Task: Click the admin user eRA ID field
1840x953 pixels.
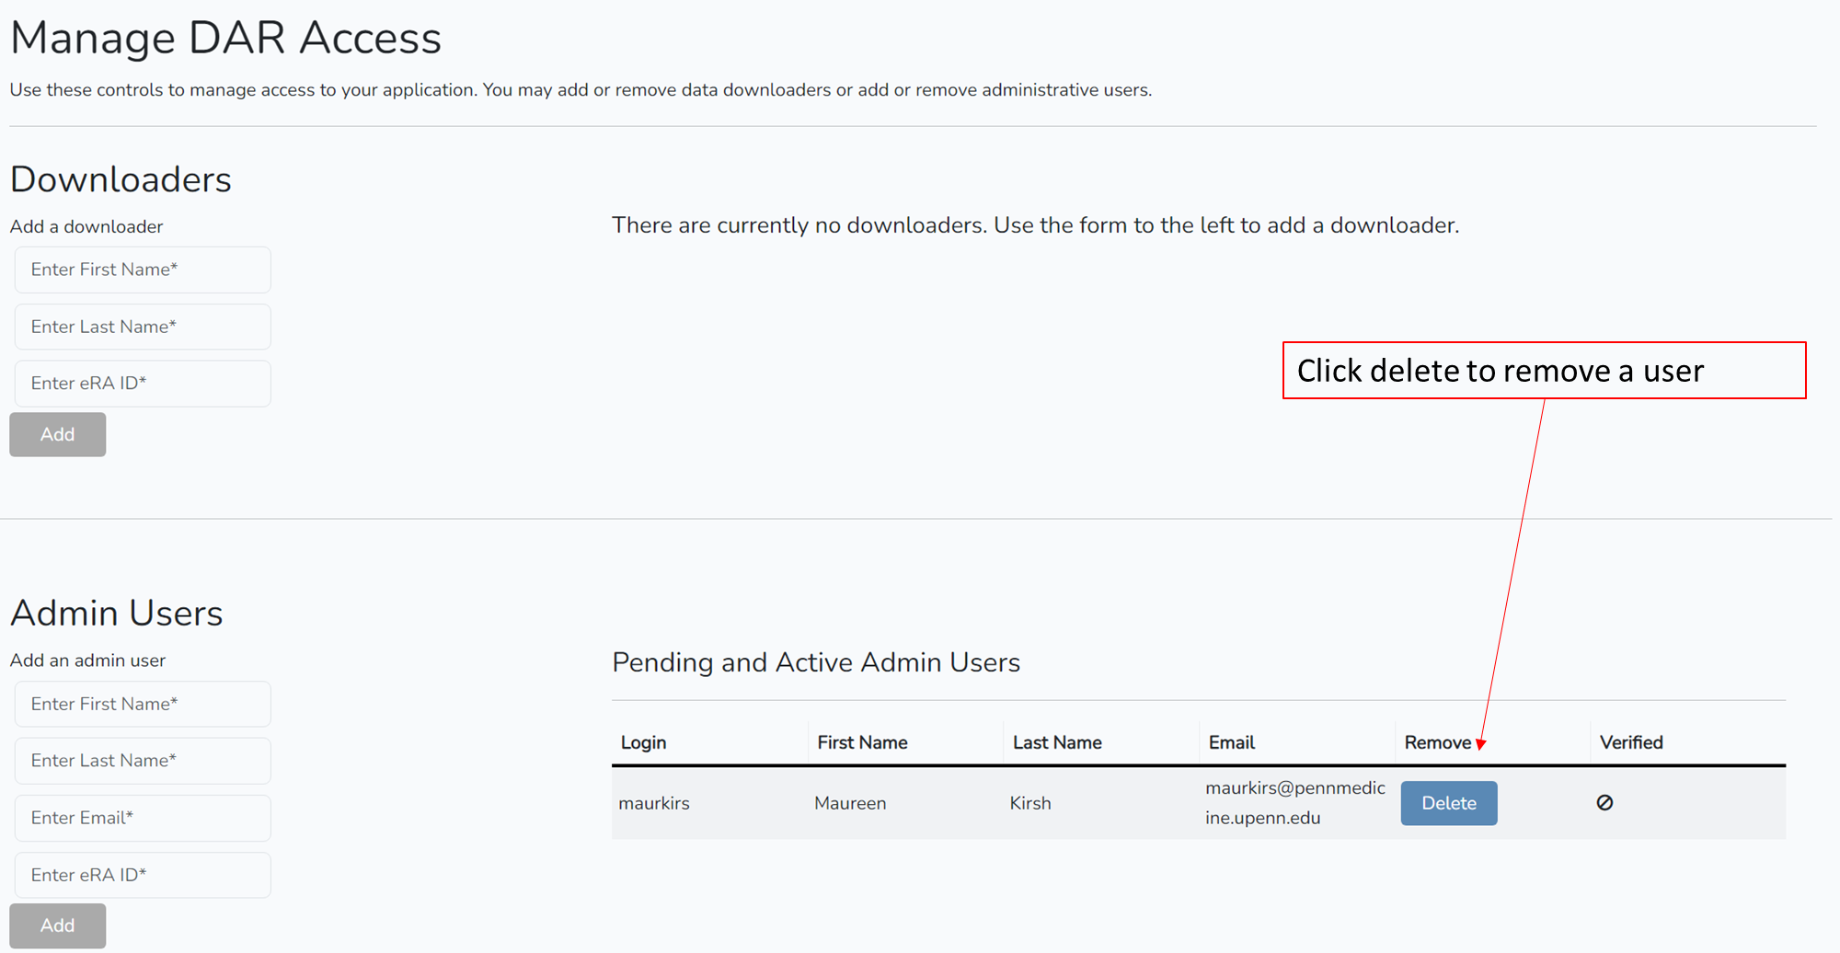Action: coord(143,875)
